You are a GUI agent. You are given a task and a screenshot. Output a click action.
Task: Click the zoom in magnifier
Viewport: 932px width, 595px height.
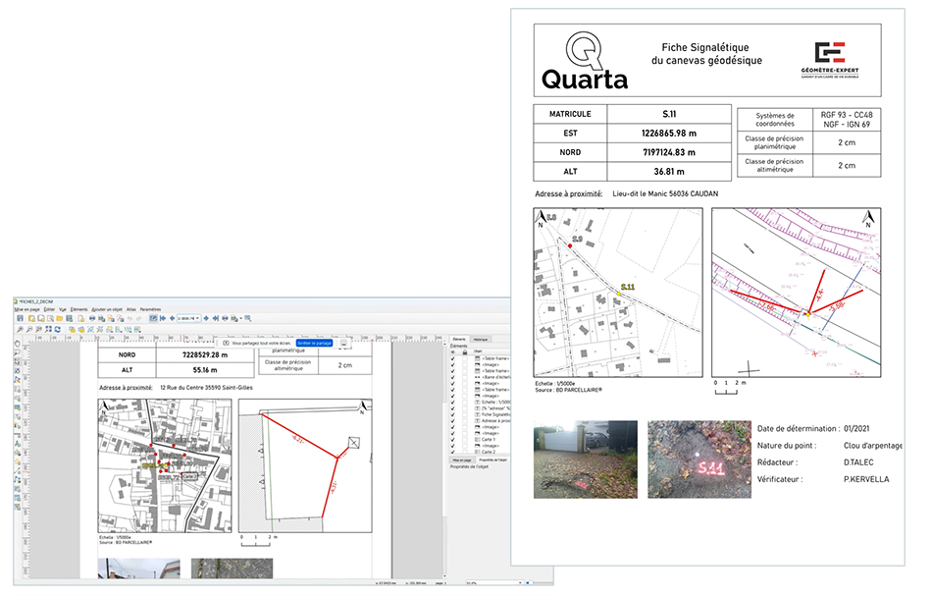pos(20,330)
